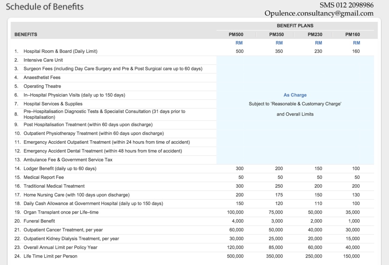Click the 'and Overall Limits' text

295,114
